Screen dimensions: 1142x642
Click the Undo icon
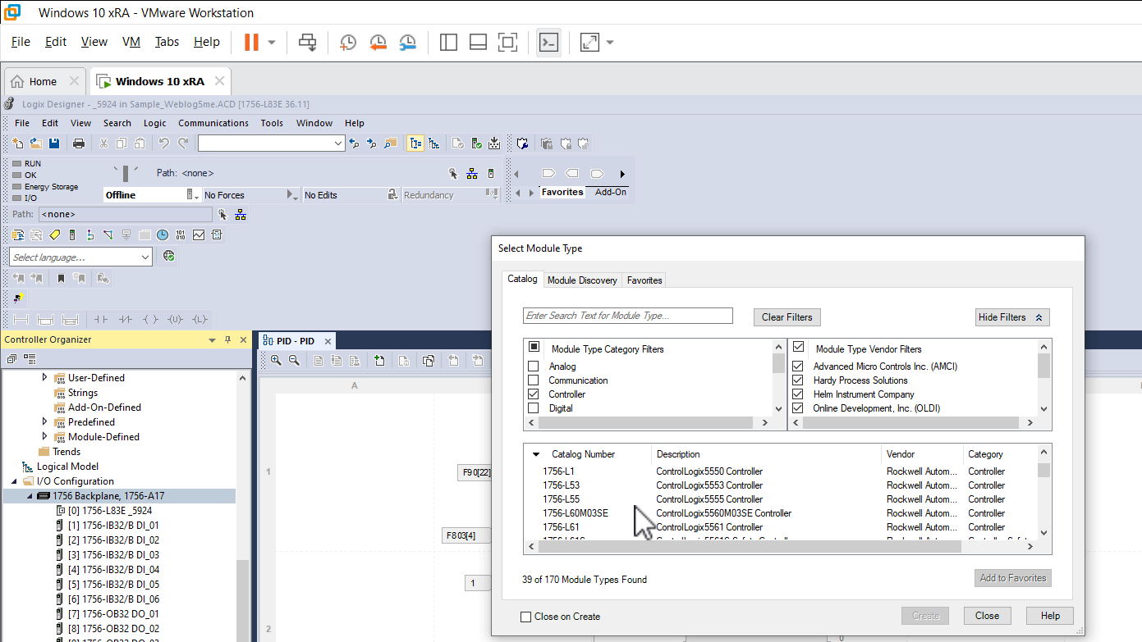pyautogui.click(x=164, y=143)
